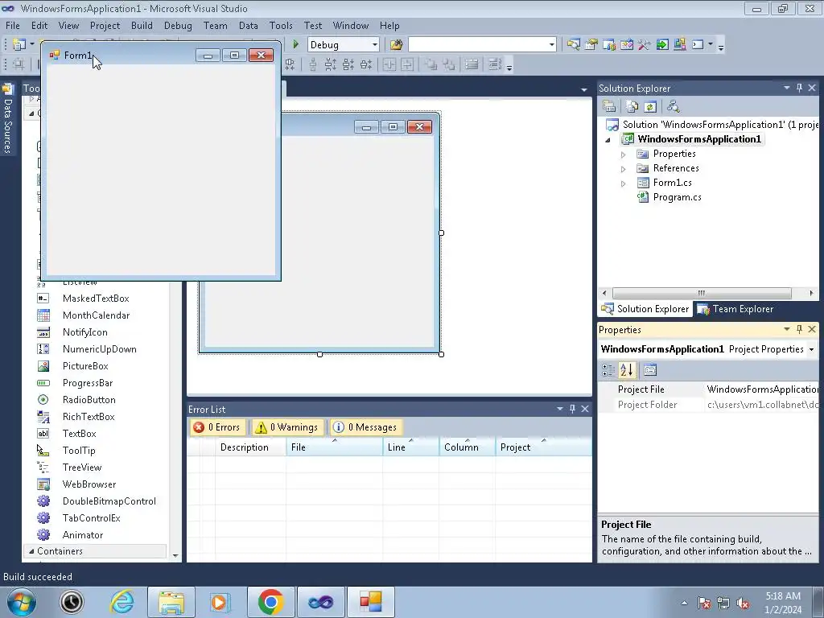Viewport: 824px width, 618px height.
Task: Open Internet Explorer from the taskbar
Action: [x=122, y=602]
